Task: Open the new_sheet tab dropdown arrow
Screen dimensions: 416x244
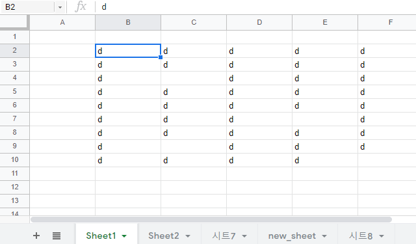Action: [324, 236]
